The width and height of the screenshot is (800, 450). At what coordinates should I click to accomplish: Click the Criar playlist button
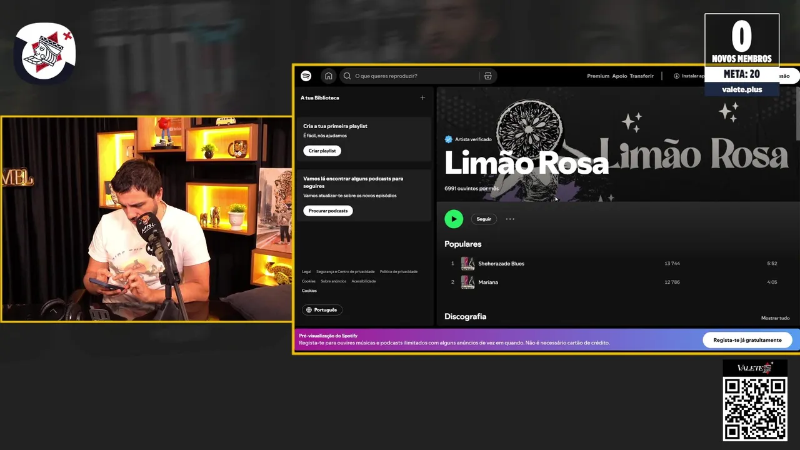[x=322, y=151]
